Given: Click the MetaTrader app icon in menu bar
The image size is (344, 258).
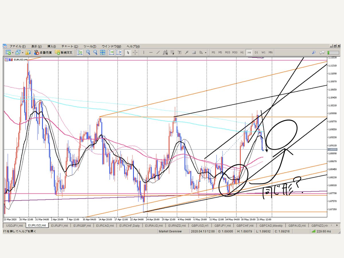Looking at the screenshot, I should pos(5,46).
